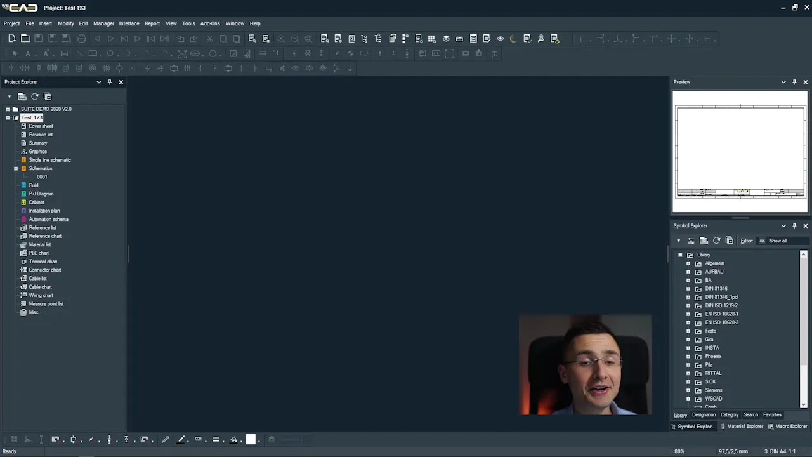Click Symbol Explorer refresh icon
The width and height of the screenshot is (812, 457).
(x=717, y=241)
